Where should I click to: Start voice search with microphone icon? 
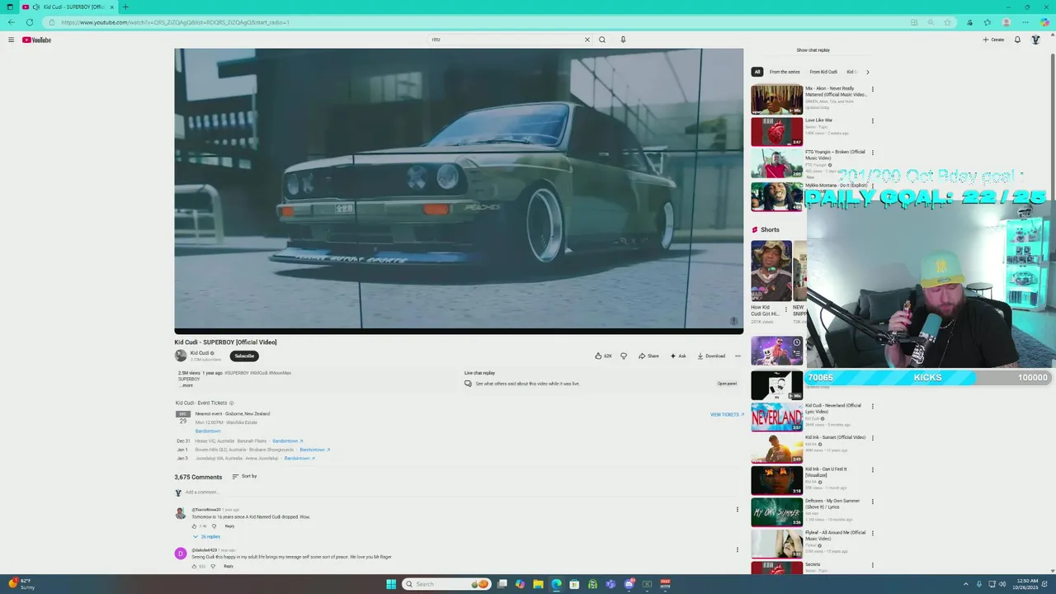tap(623, 40)
